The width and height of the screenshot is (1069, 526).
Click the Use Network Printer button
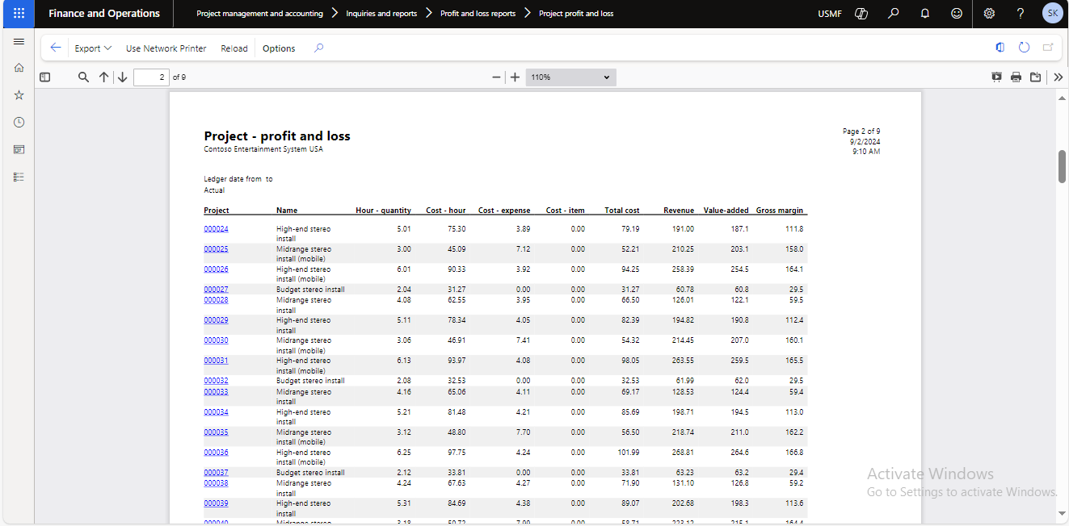coord(166,48)
